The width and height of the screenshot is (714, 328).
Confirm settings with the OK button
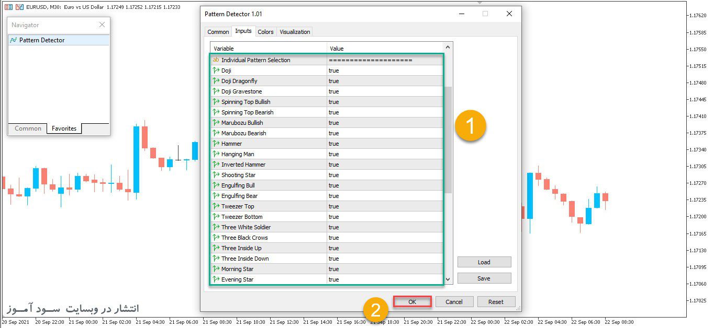coord(412,302)
